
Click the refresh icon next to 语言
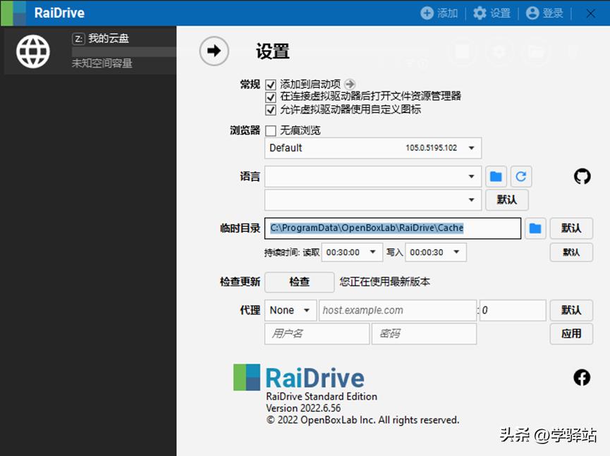520,176
